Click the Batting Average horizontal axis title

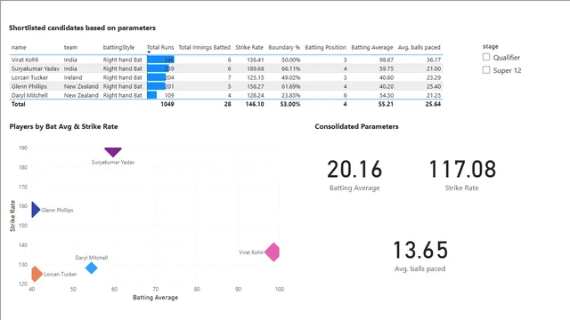[155, 298]
